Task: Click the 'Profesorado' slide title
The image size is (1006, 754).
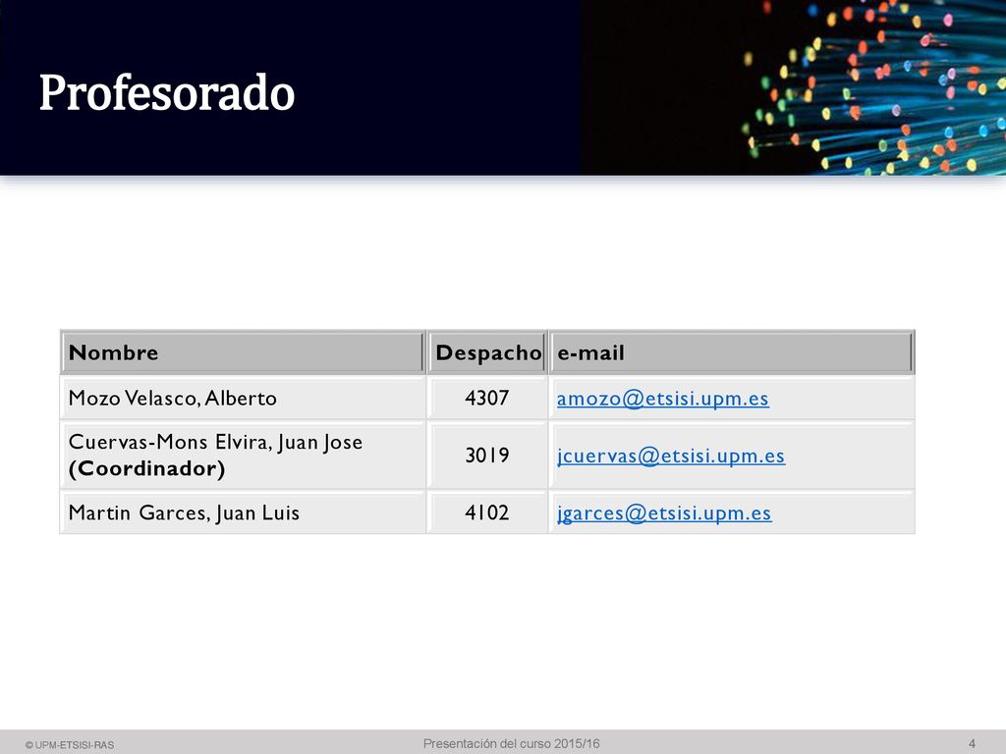Action: [167, 93]
